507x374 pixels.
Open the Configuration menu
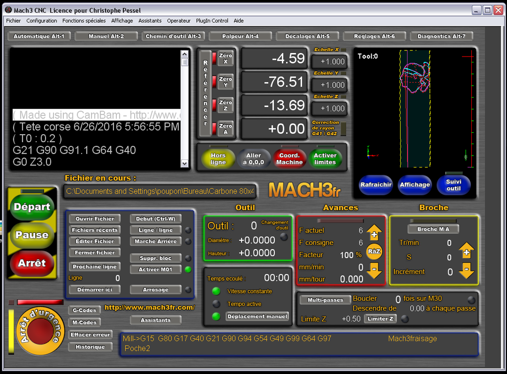42,21
